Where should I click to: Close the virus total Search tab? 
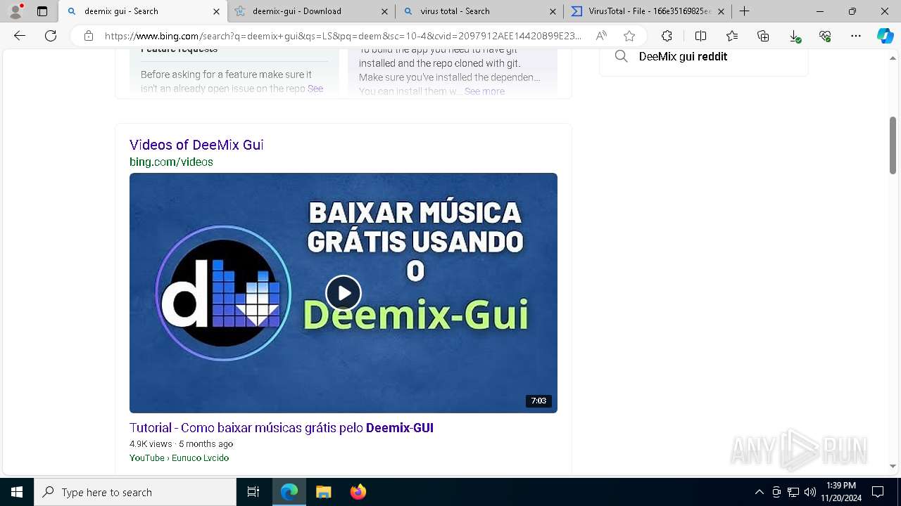[x=553, y=11]
